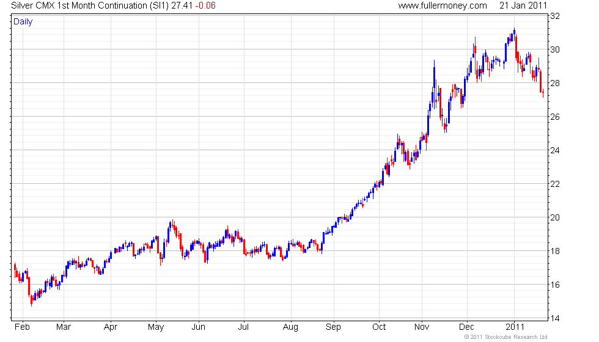This screenshot has width=599, height=342.
Task: Click the 'Oct' label on the time axis
Action: click(379, 327)
